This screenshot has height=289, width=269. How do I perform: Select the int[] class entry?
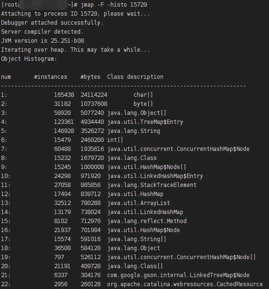tap(115, 140)
